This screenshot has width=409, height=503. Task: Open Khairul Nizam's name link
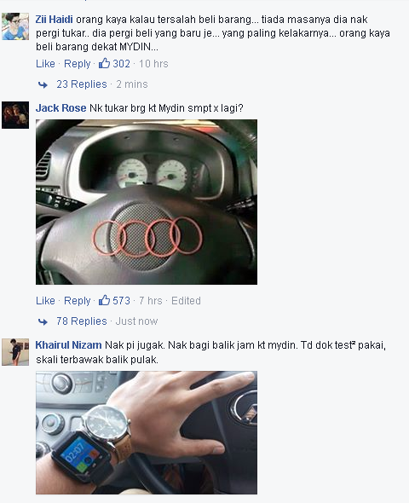(69, 345)
